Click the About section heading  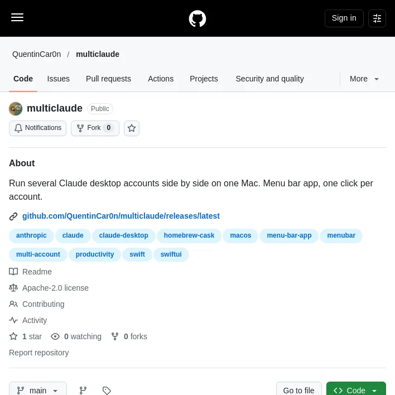tap(22, 163)
